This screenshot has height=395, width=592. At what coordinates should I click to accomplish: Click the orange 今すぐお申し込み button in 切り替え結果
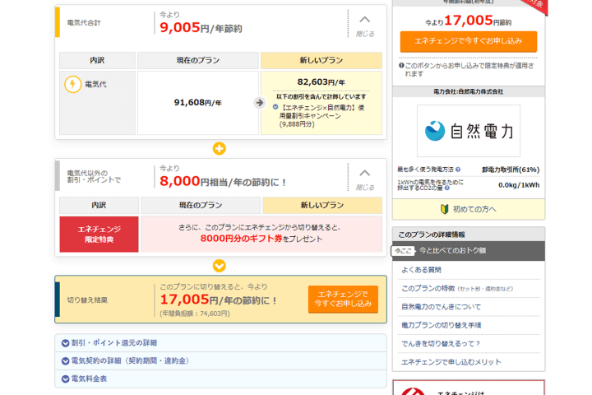pyautogui.click(x=343, y=299)
